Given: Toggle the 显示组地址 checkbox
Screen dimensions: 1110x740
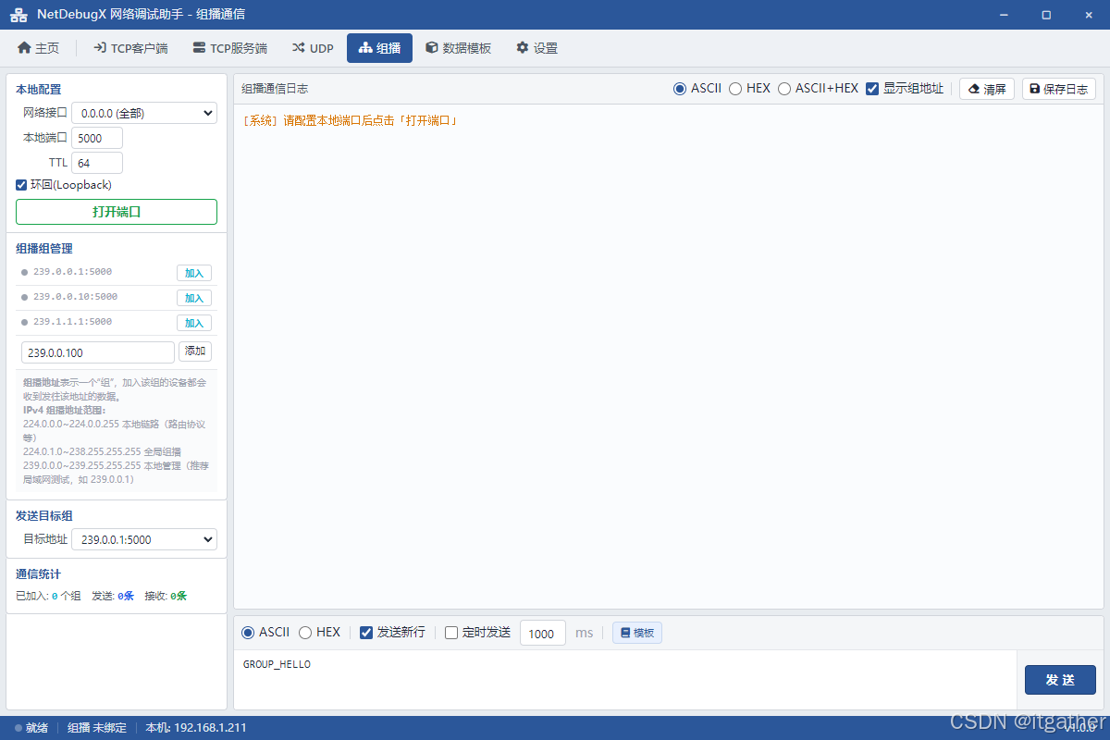Looking at the screenshot, I should [872, 89].
